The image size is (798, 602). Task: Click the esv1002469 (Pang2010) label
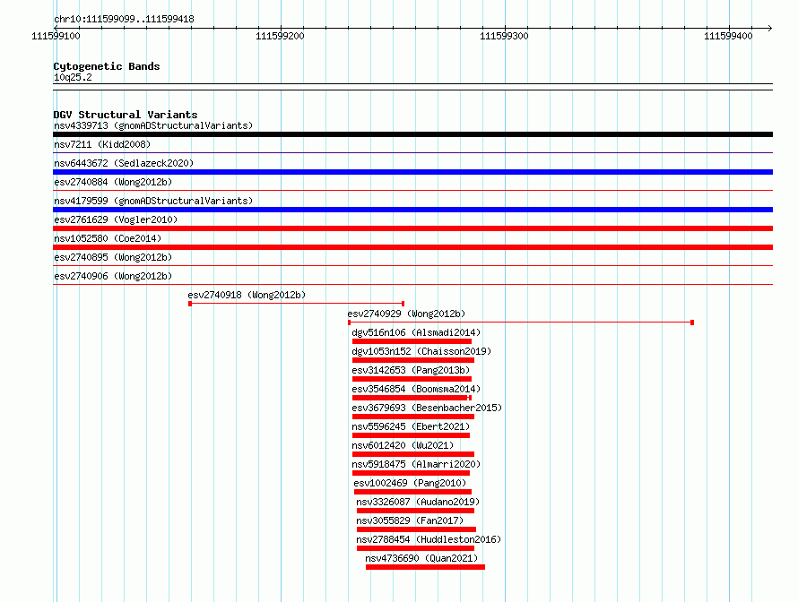[x=410, y=483]
